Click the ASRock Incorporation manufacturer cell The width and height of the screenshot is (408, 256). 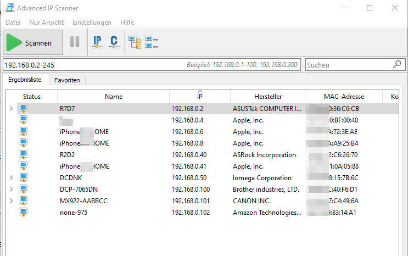[x=264, y=155]
